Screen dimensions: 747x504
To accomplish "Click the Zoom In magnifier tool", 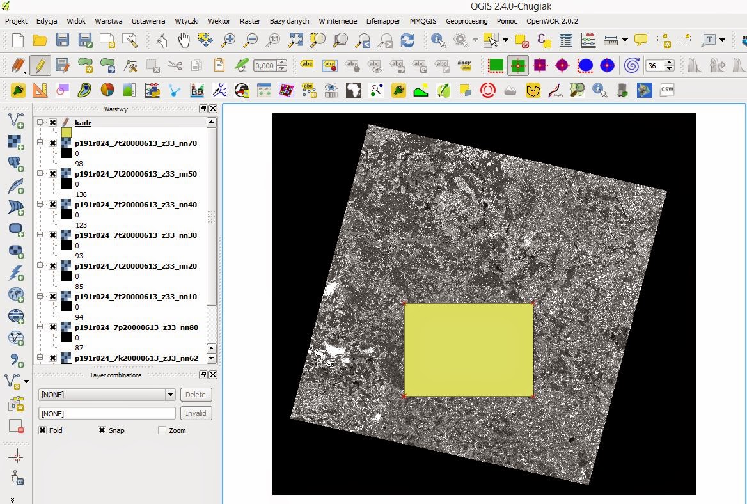I will 228,40.
